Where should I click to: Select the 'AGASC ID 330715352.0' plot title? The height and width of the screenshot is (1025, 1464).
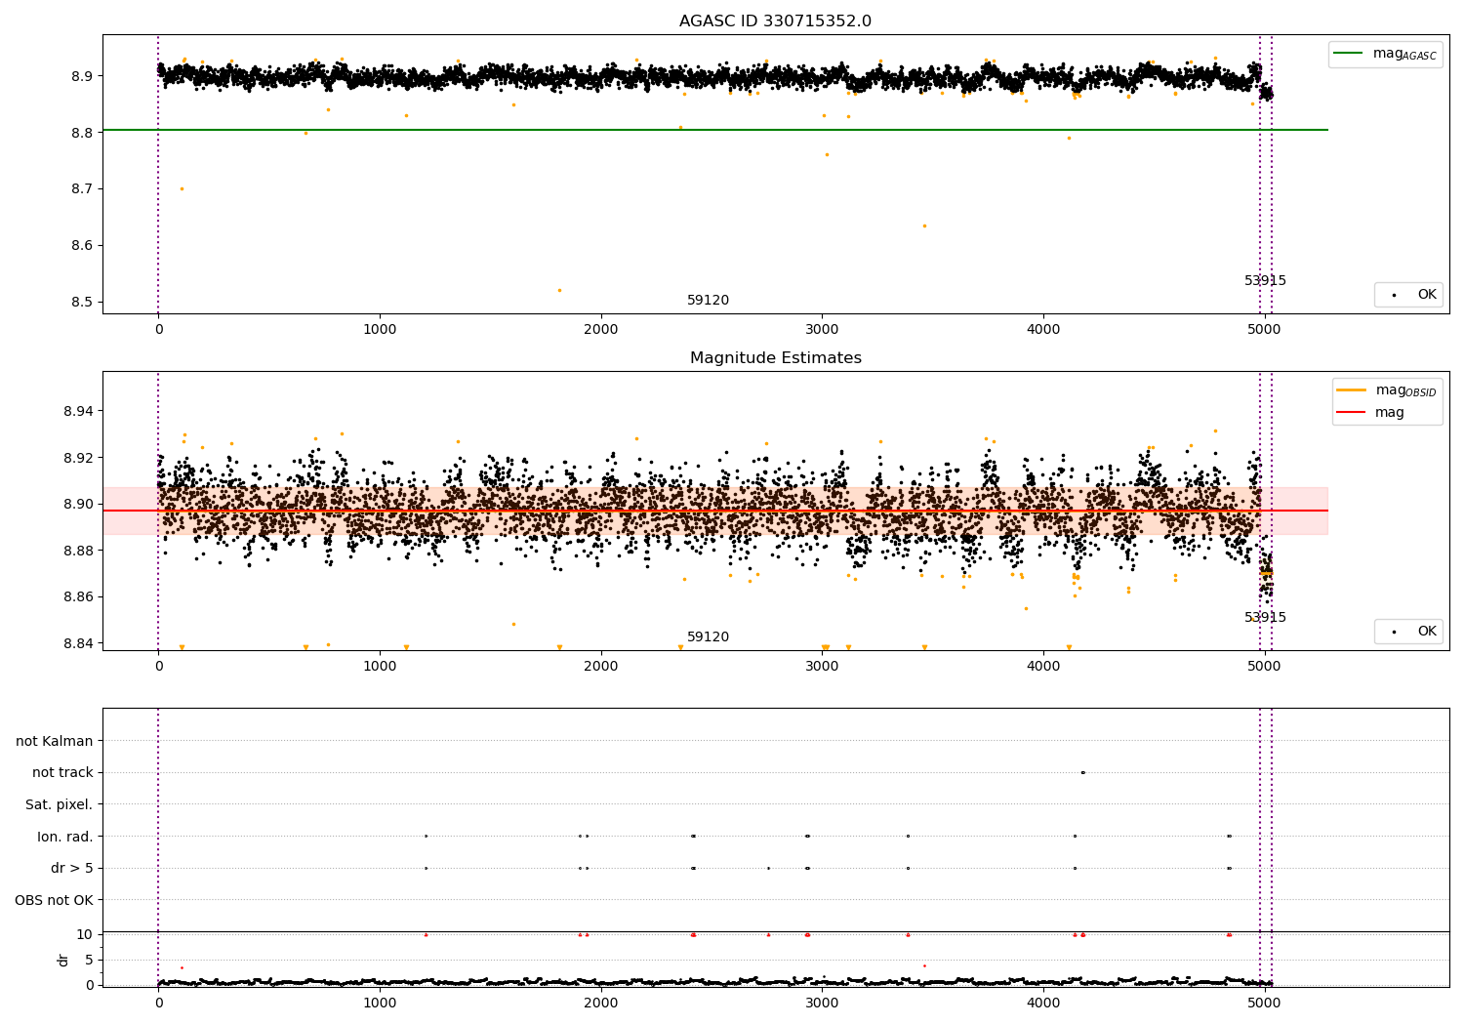click(775, 21)
